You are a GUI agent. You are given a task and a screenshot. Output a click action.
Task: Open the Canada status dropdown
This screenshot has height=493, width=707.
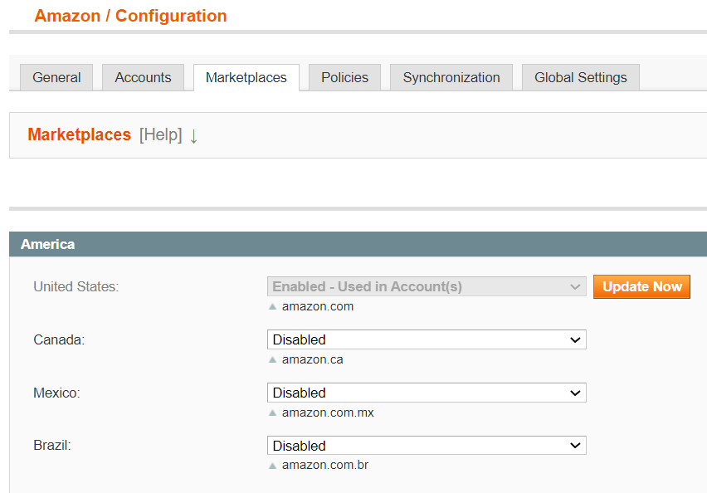click(x=427, y=339)
